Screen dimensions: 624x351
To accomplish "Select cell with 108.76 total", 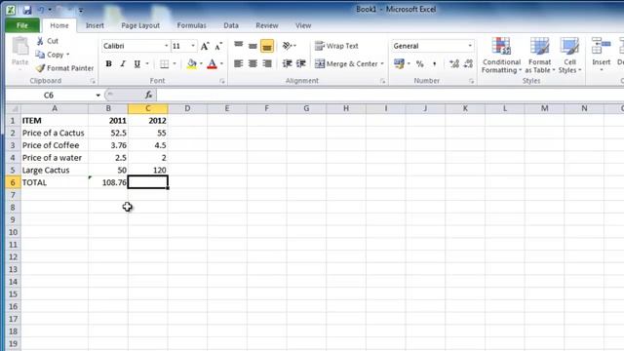I will click(x=108, y=182).
